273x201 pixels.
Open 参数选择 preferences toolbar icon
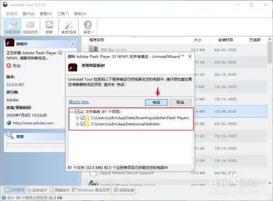(69, 27)
